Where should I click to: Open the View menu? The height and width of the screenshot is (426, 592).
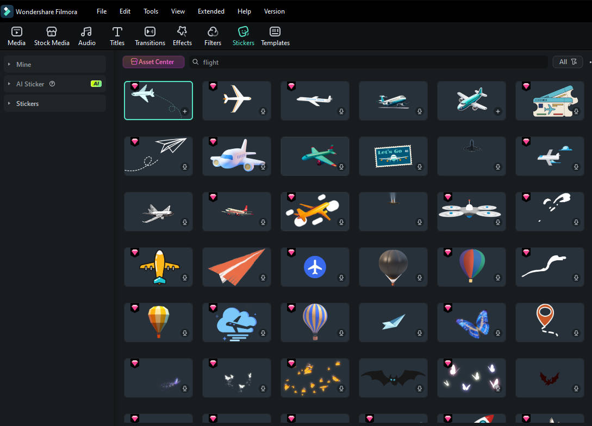click(178, 11)
